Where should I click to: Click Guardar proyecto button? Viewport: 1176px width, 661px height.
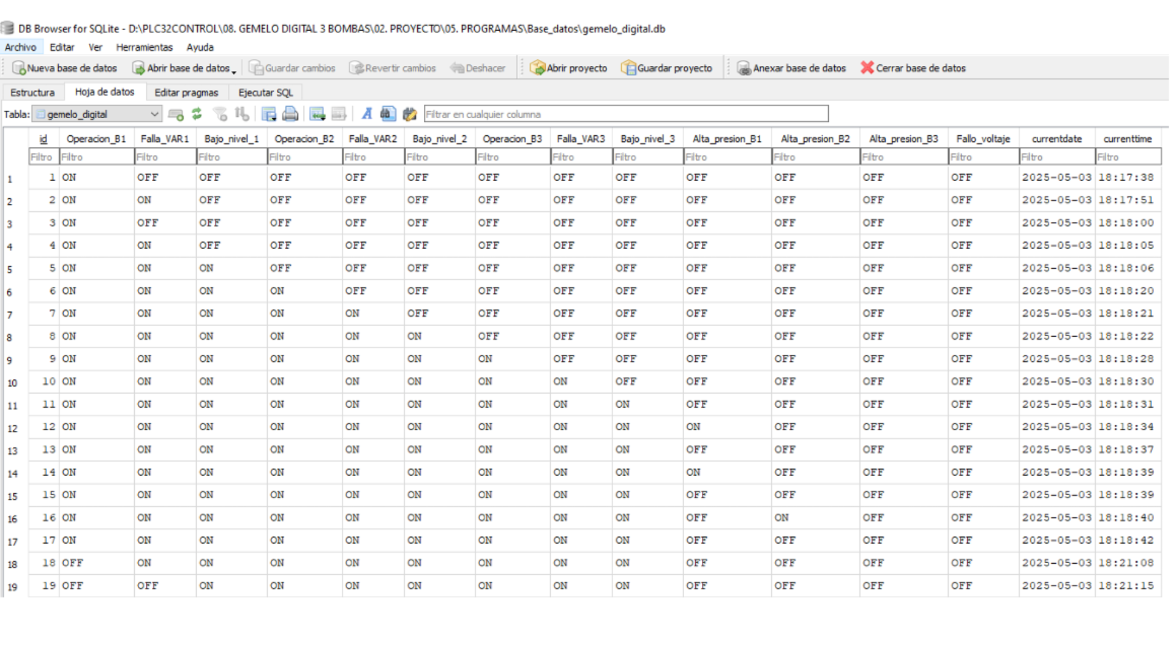click(x=666, y=68)
